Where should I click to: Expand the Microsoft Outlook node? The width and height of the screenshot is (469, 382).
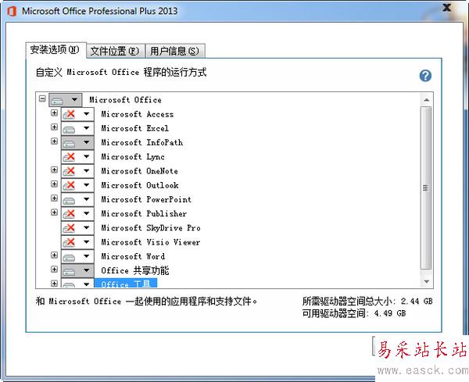pyautogui.click(x=54, y=184)
